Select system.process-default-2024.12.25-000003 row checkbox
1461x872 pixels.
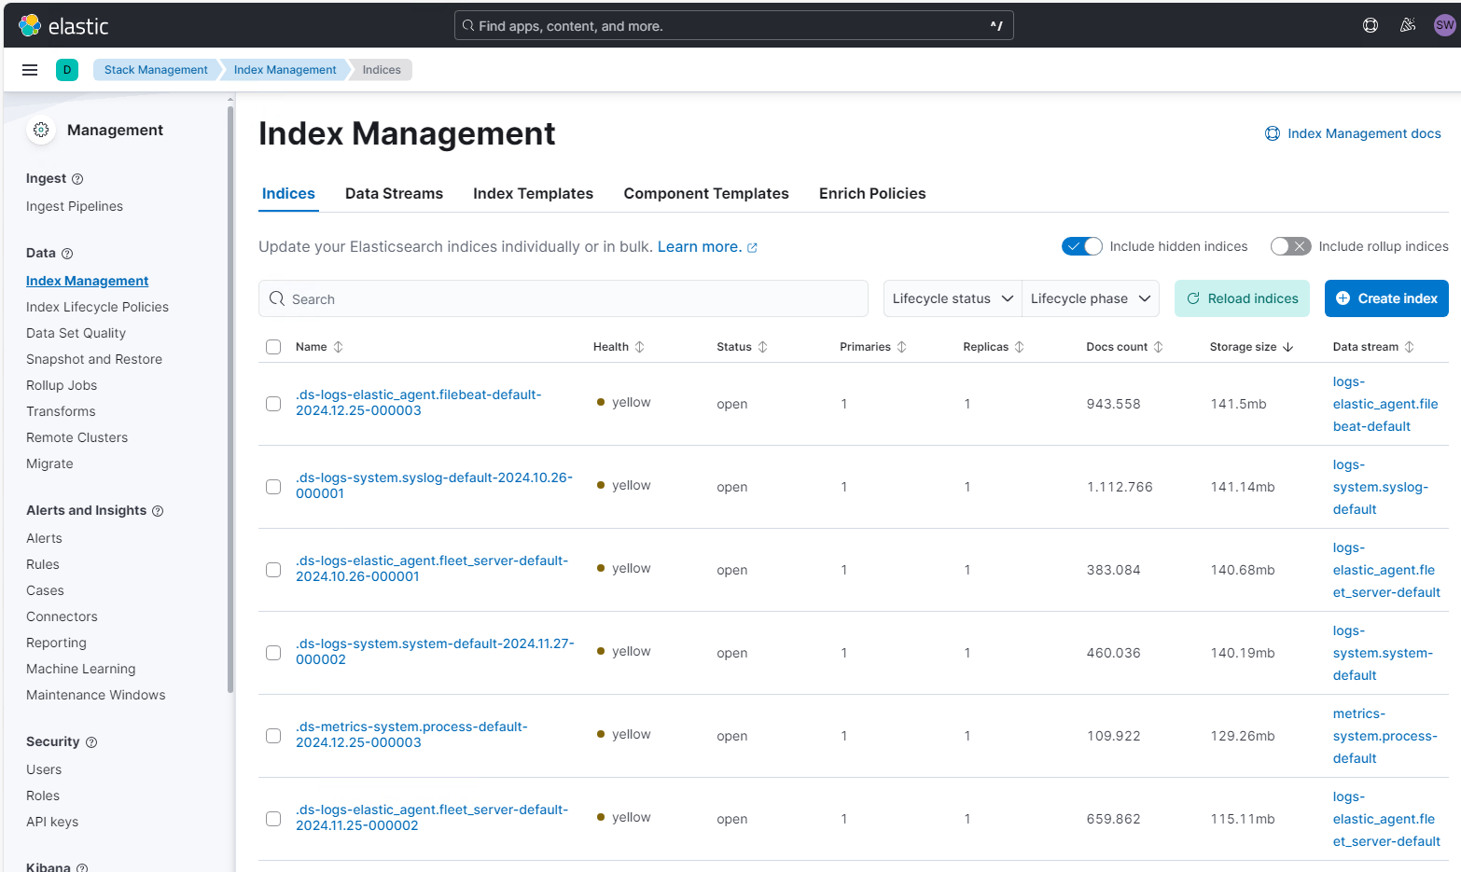click(x=273, y=736)
